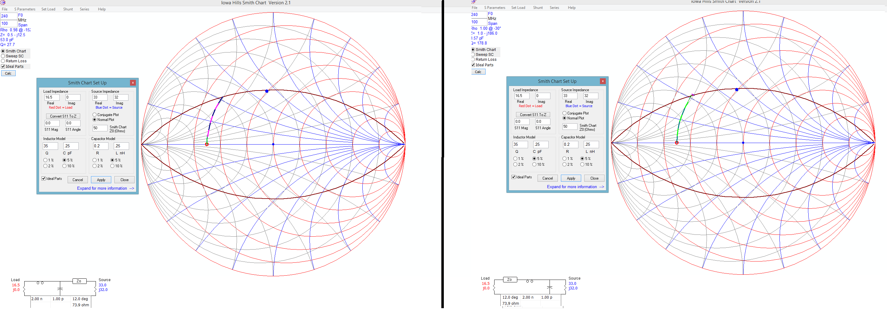Click Expand for more information link, left dialog
The image size is (887, 310).
pyautogui.click(x=105, y=188)
